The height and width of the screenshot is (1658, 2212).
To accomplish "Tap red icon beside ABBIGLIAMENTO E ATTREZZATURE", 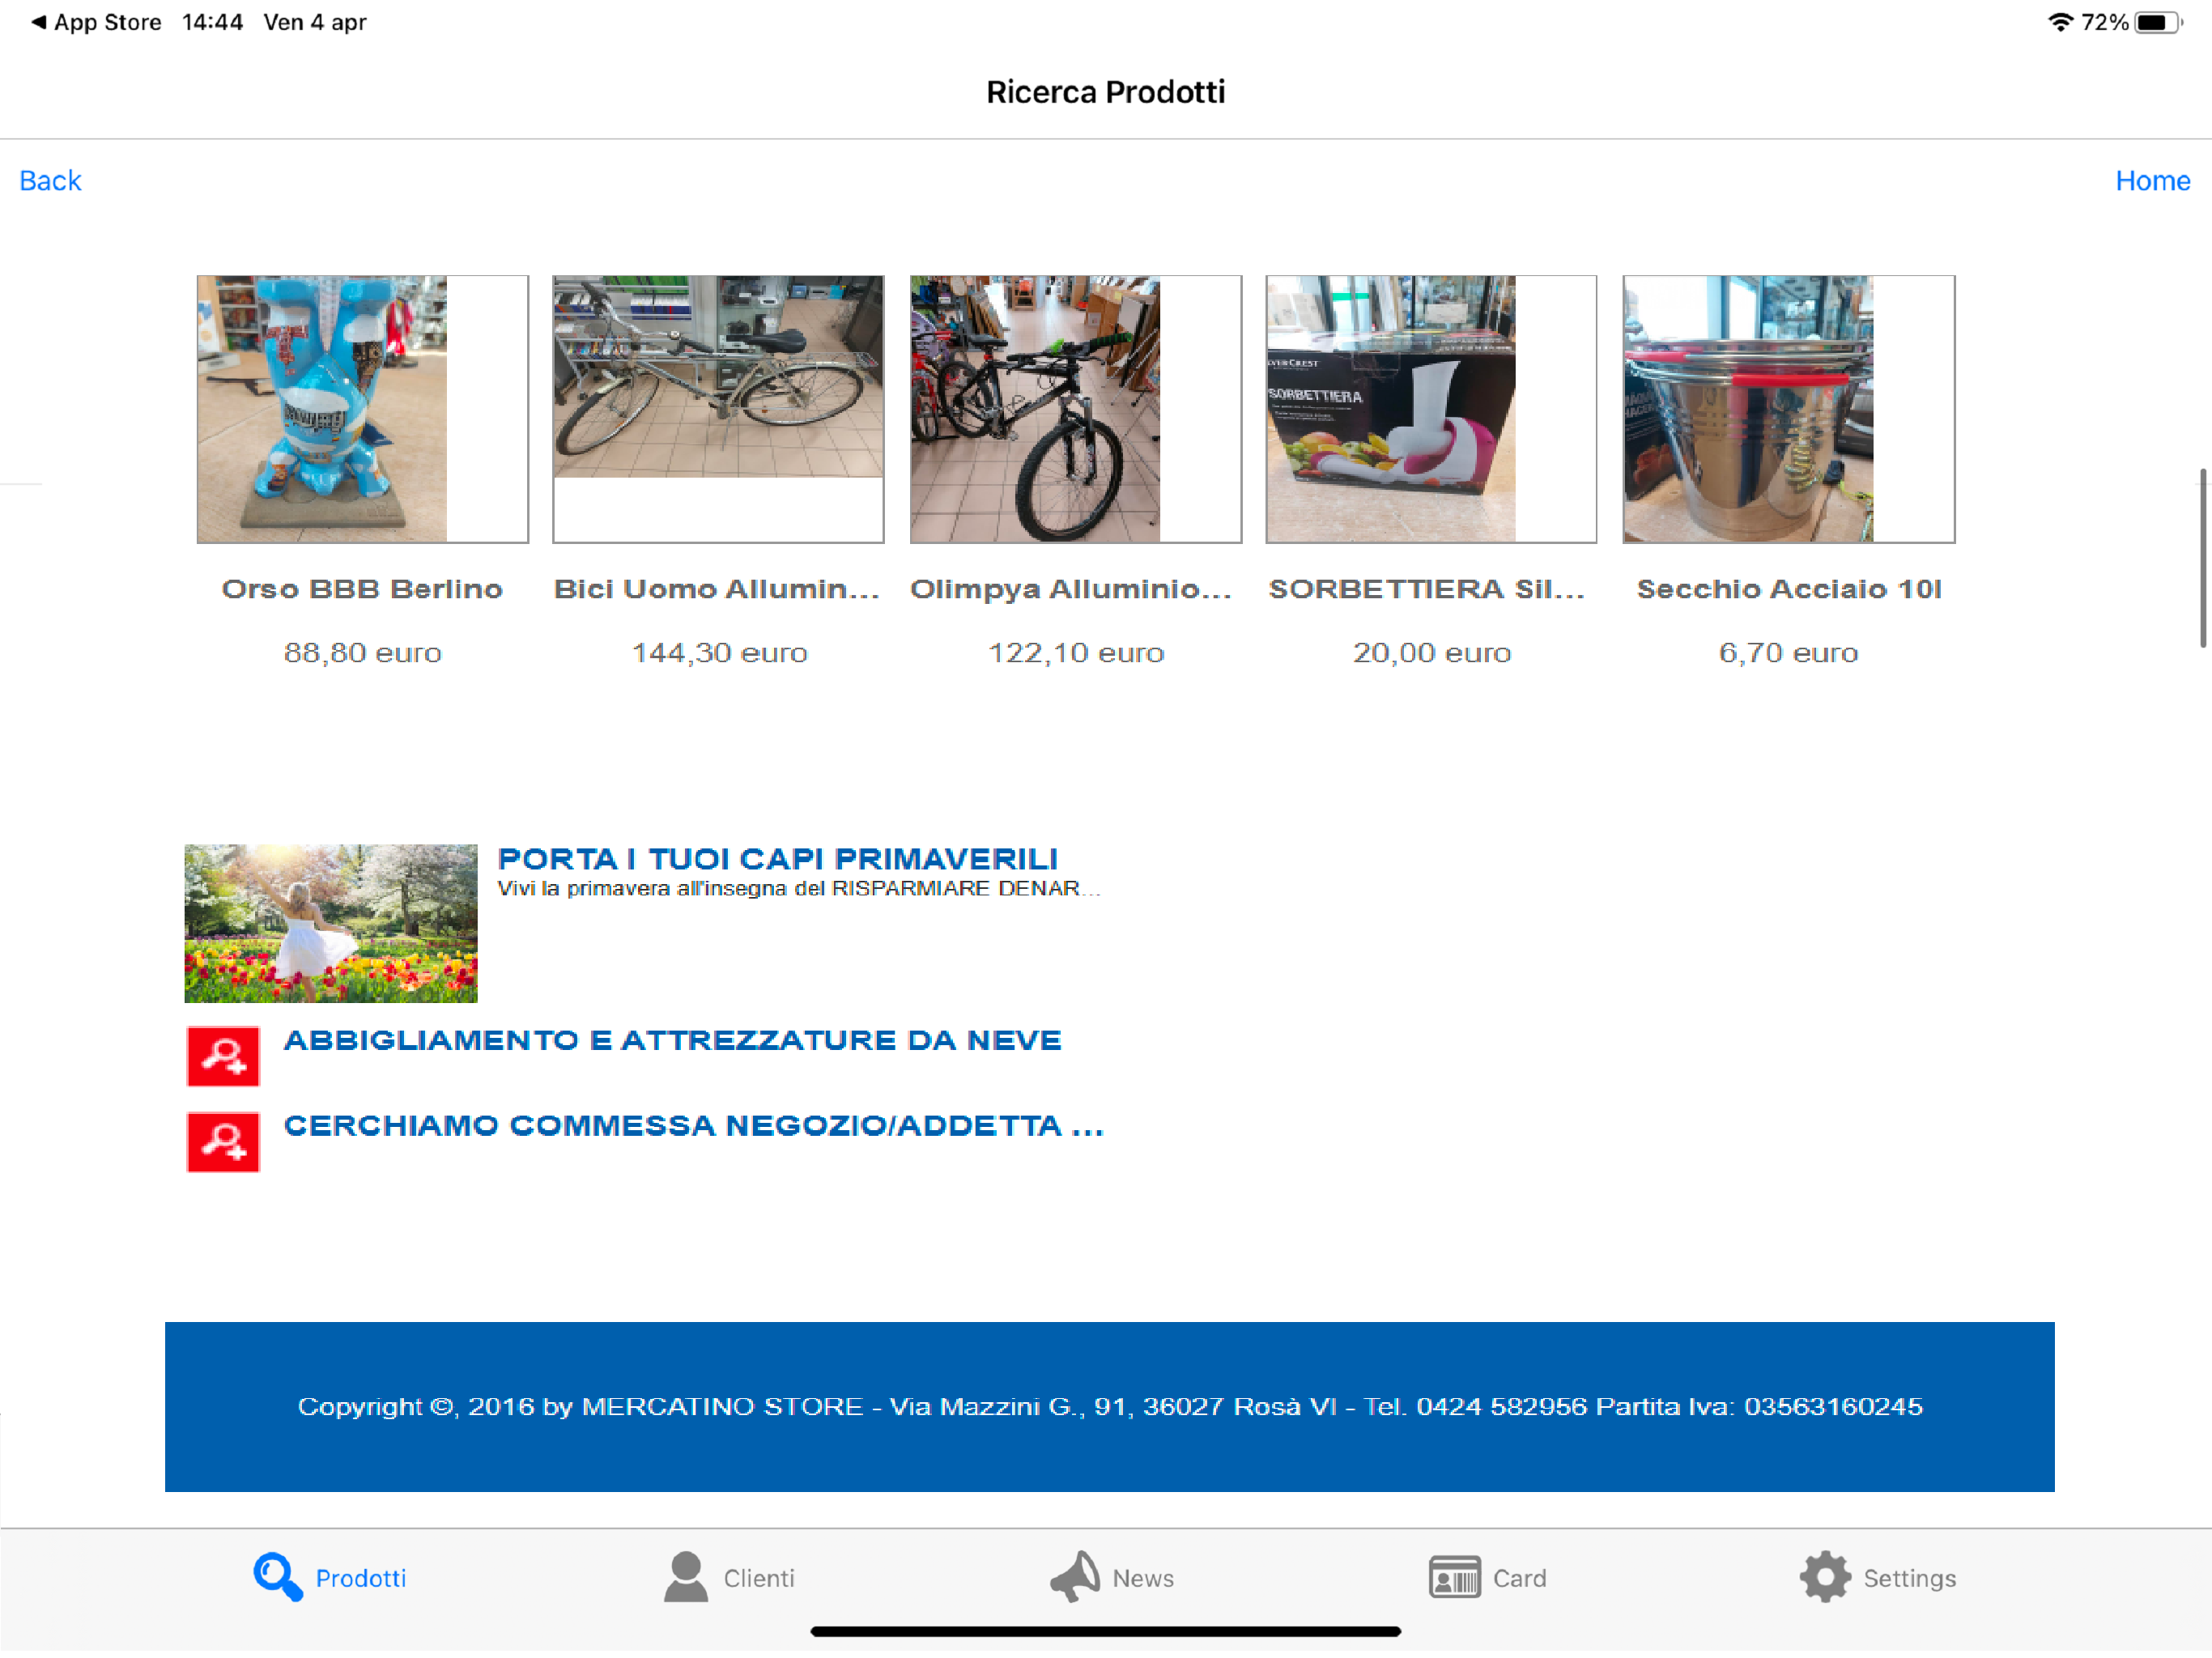I will pyautogui.click(x=223, y=1056).
